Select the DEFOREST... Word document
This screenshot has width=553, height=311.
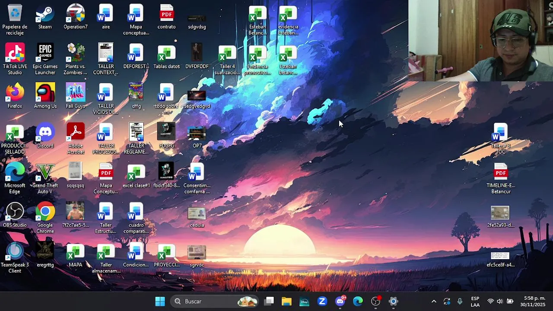(136, 57)
